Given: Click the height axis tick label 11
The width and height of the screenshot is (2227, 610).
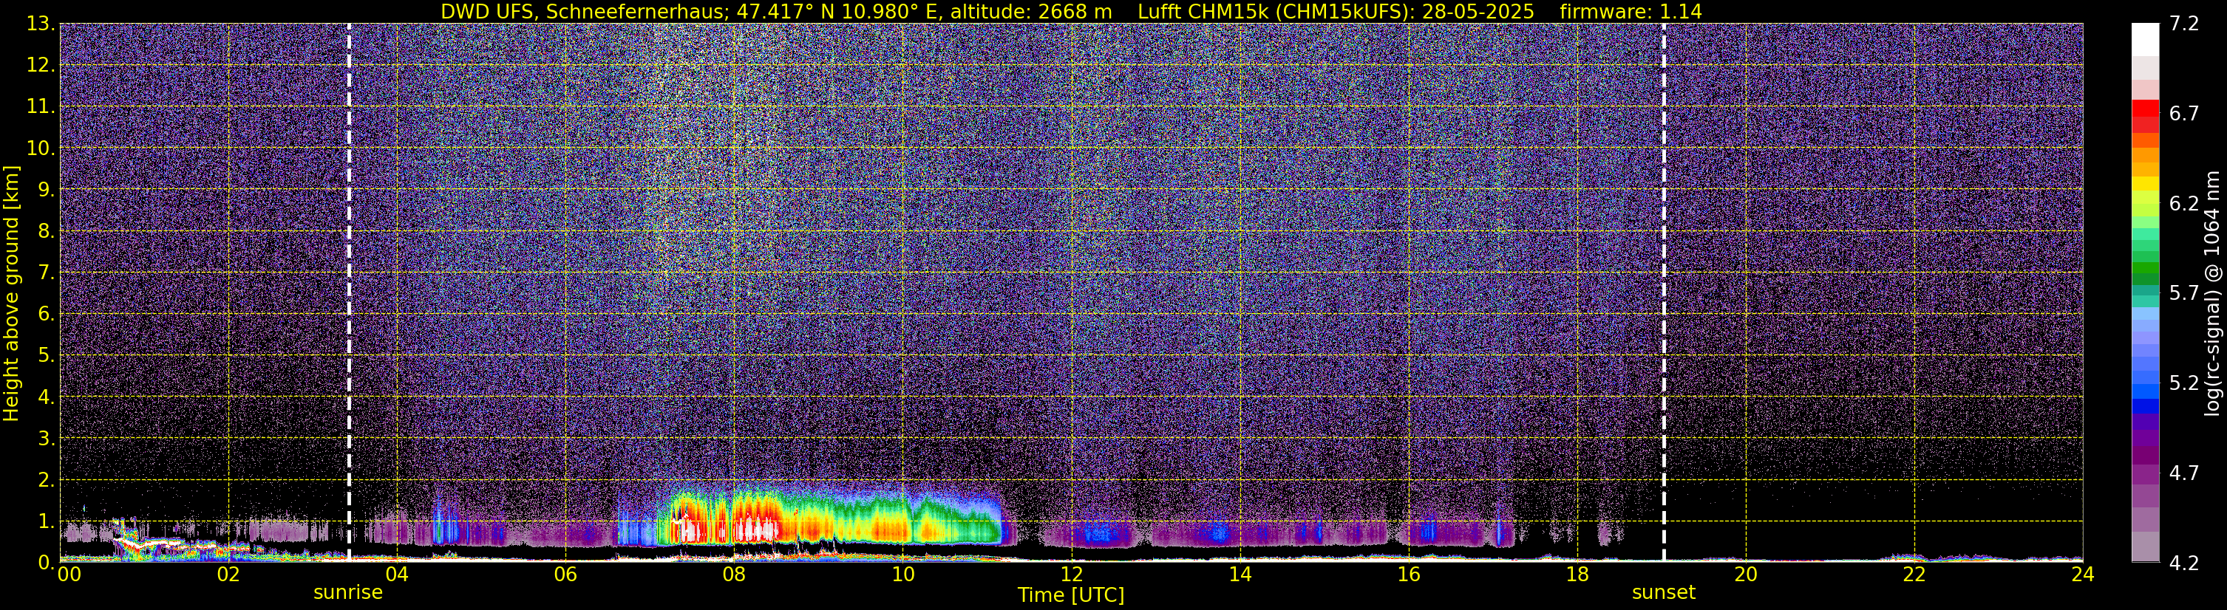Looking at the screenshot, I should (40, 107).
